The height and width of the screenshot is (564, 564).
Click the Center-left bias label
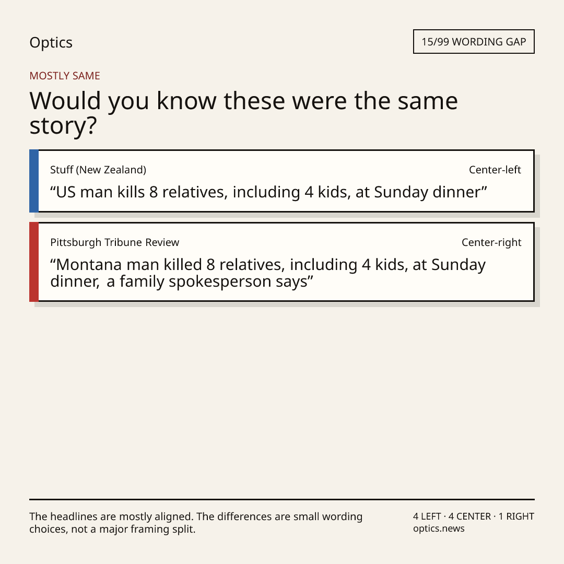click(x=495, y=170)
